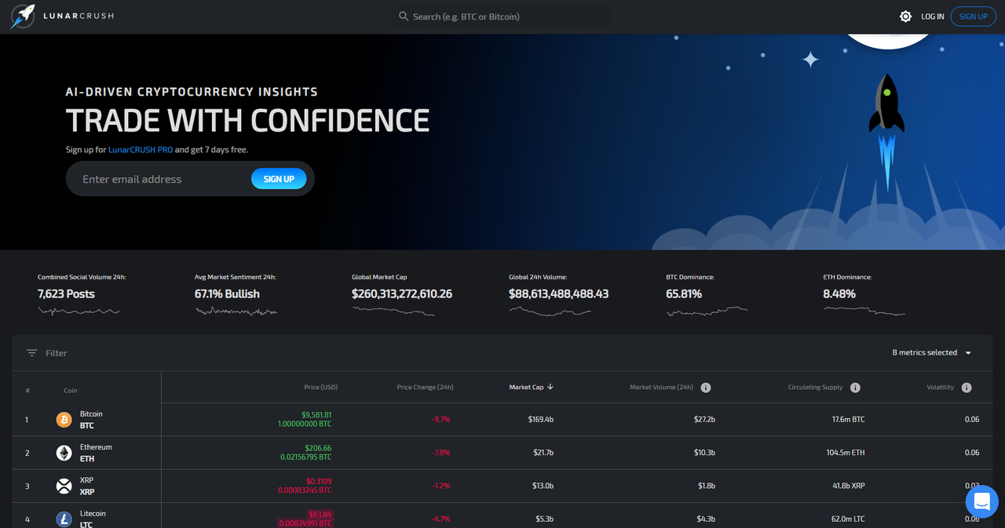Click the header SIGN UP button

click(x=973, y=16)
